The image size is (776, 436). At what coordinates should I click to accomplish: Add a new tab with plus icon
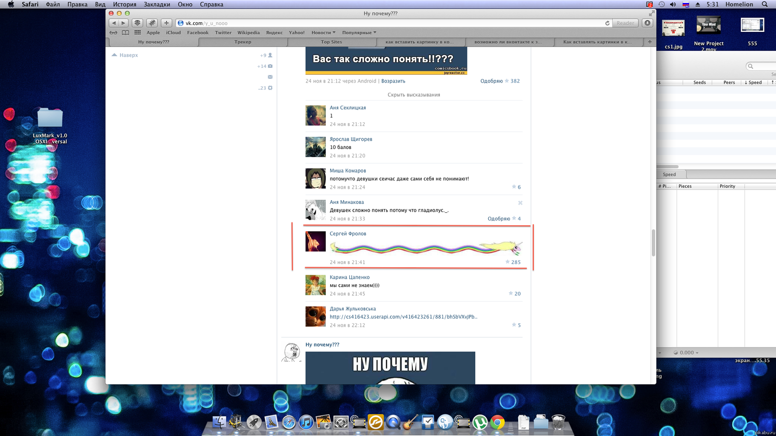click(x=649, y=42)
